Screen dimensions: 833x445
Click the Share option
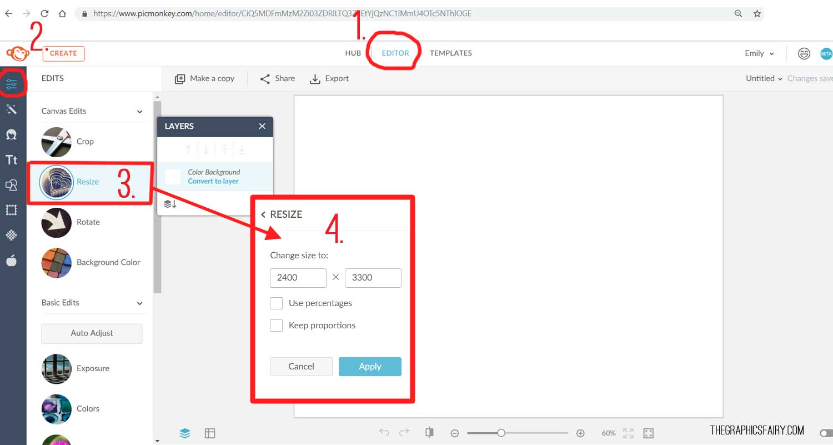[277, 78]
